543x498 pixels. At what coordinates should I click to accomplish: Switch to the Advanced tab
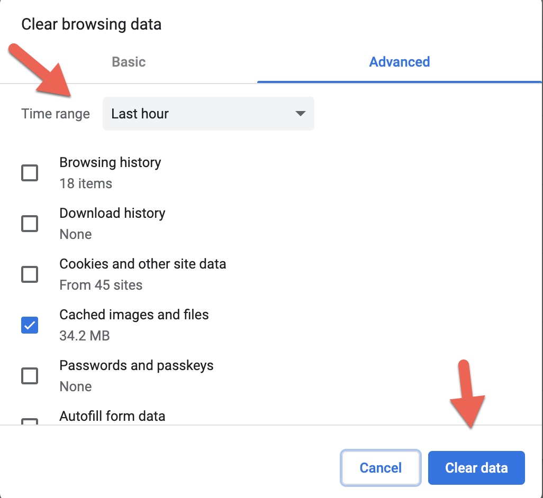399,62
